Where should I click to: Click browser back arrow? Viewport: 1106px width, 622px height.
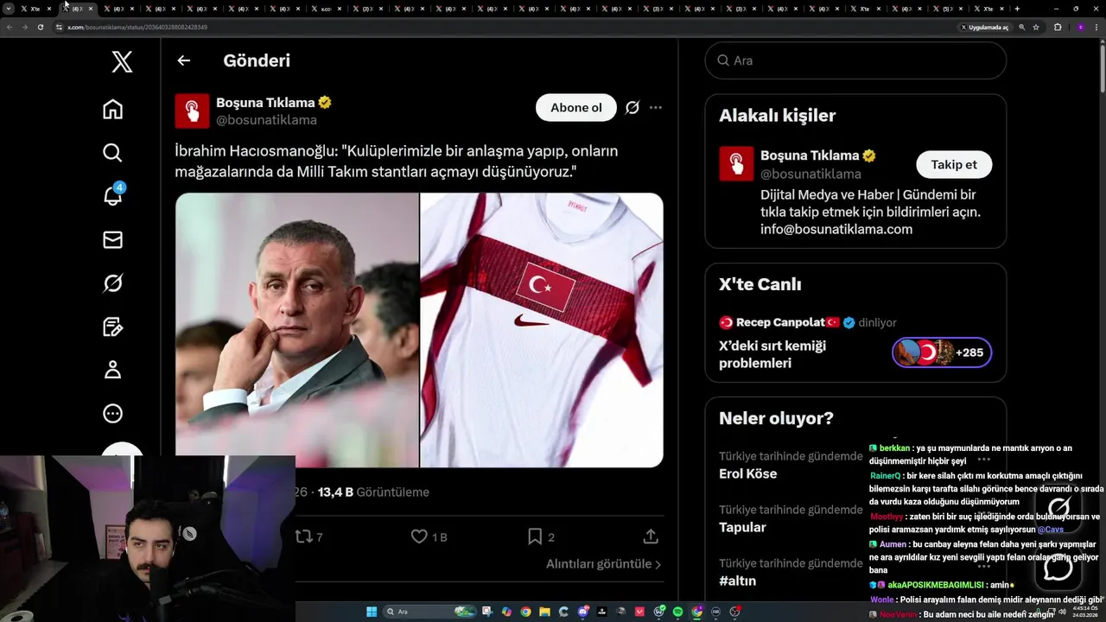(10, 27)
